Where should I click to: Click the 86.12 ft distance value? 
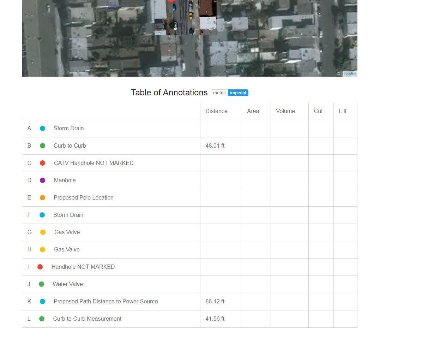[215, 302]
